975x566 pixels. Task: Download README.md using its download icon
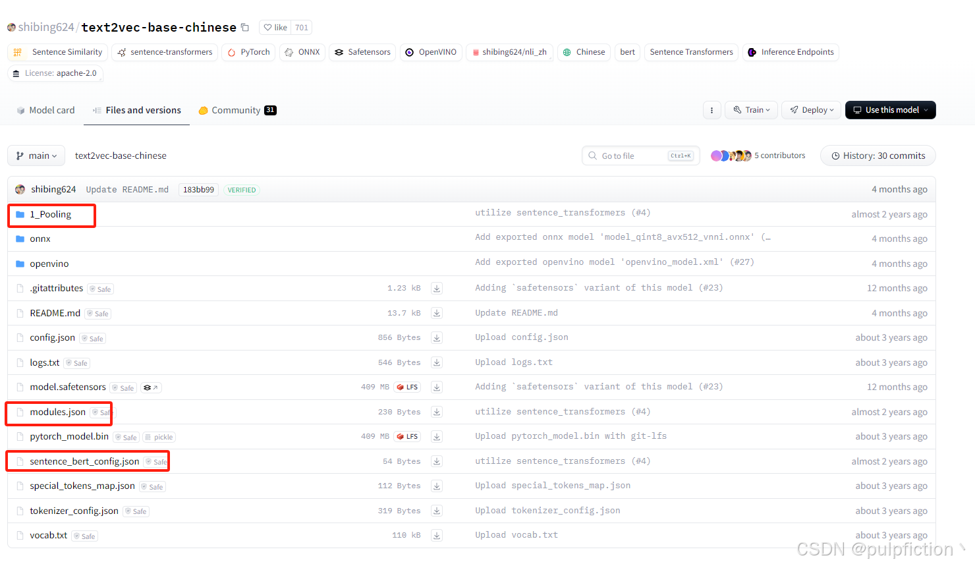[437, 313]
